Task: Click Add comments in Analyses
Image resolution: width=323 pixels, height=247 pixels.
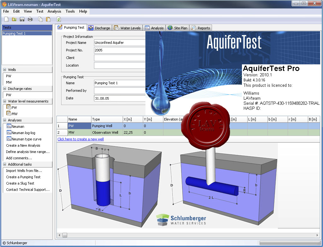Action: coord(19,158)
